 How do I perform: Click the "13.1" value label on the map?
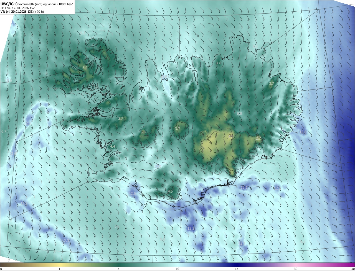coord(244,188)
